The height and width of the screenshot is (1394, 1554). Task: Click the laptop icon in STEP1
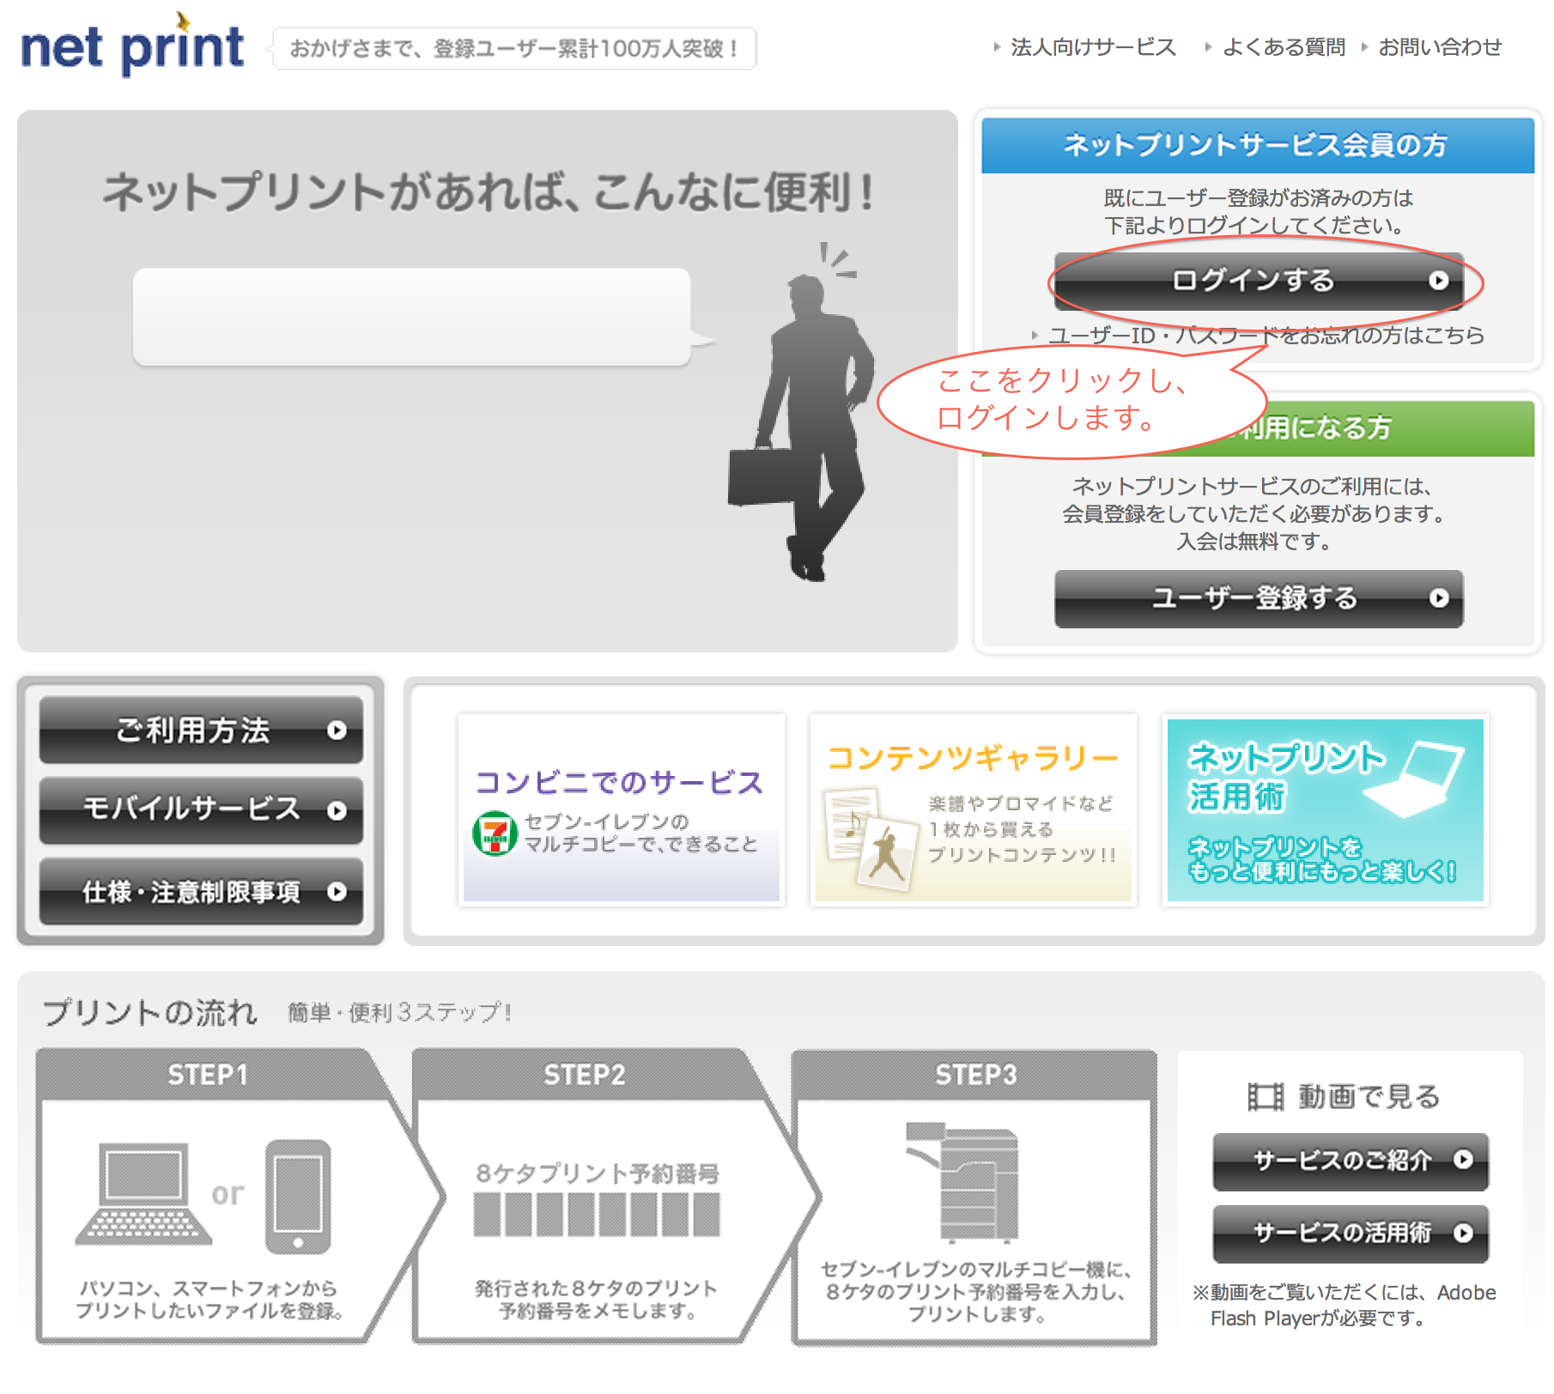143,1194
